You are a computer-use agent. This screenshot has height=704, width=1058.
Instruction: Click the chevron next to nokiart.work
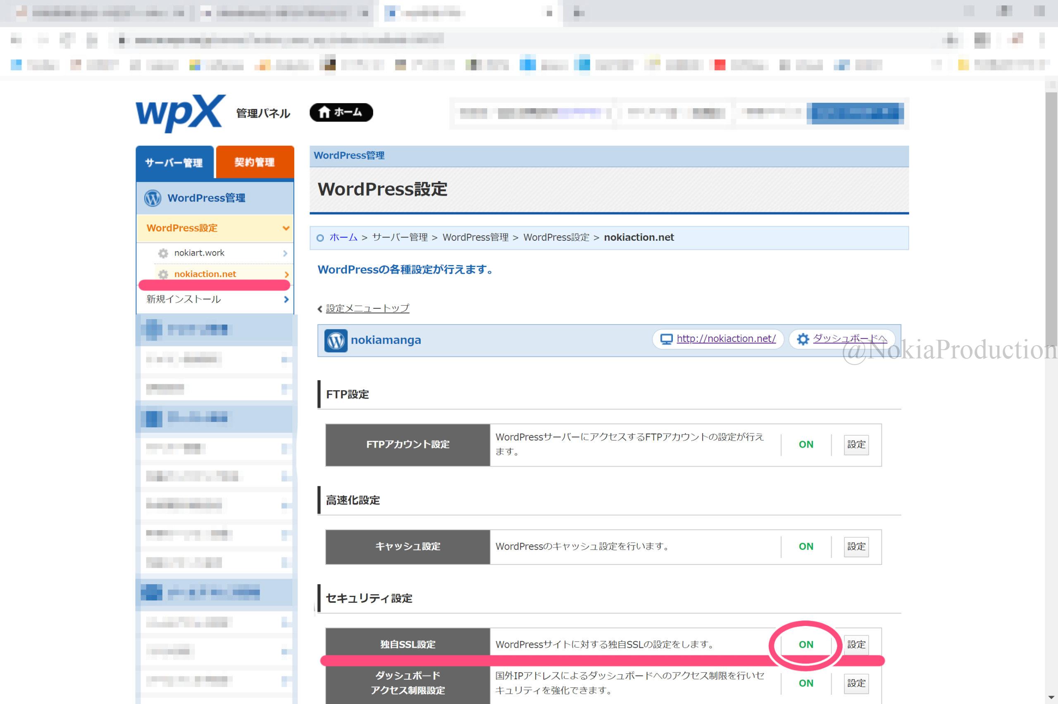pyautogui.click(x=285, y=253)
